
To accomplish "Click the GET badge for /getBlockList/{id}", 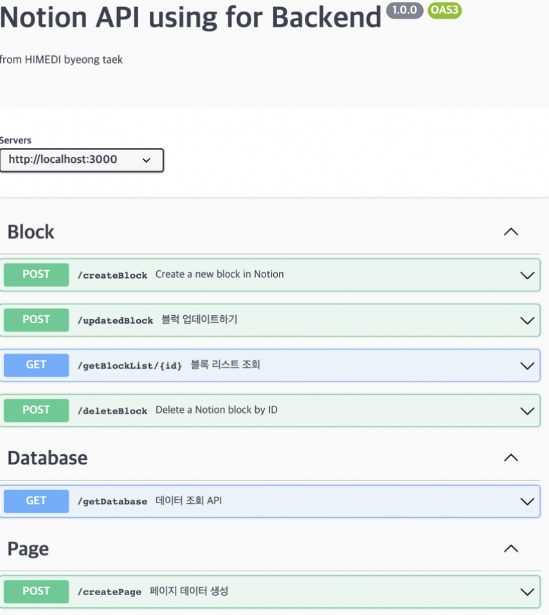I will [36, 365].
